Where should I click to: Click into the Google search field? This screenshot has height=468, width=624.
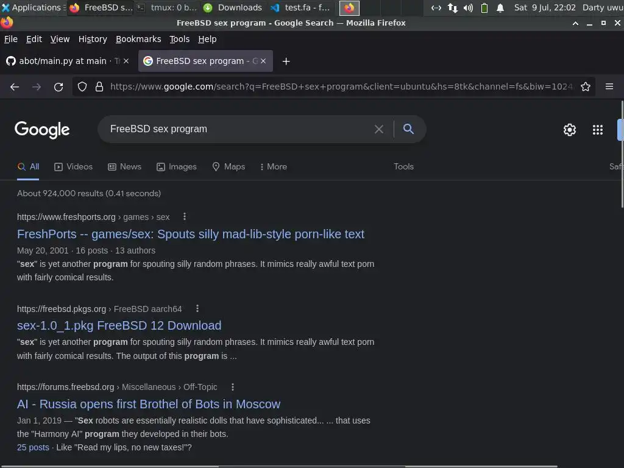(x=239, y=129)
